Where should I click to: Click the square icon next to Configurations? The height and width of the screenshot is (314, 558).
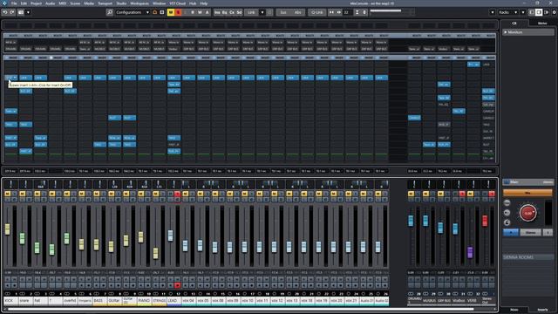coord(162,12)
